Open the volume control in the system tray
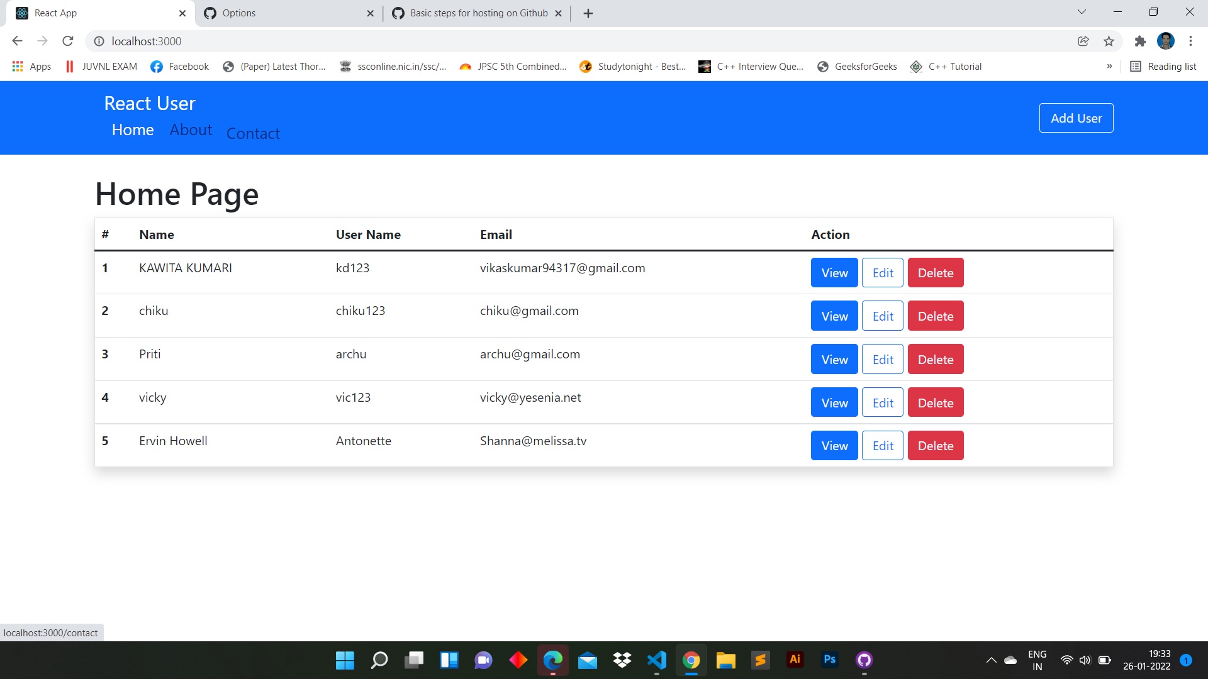The height and width of the screenshot is (679, 1208). pos(1085,660)
